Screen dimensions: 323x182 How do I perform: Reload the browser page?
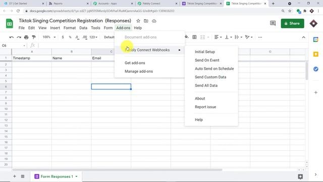tap(18, 11)
